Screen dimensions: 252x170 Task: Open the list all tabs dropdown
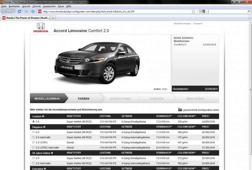[x=250, y=18]
